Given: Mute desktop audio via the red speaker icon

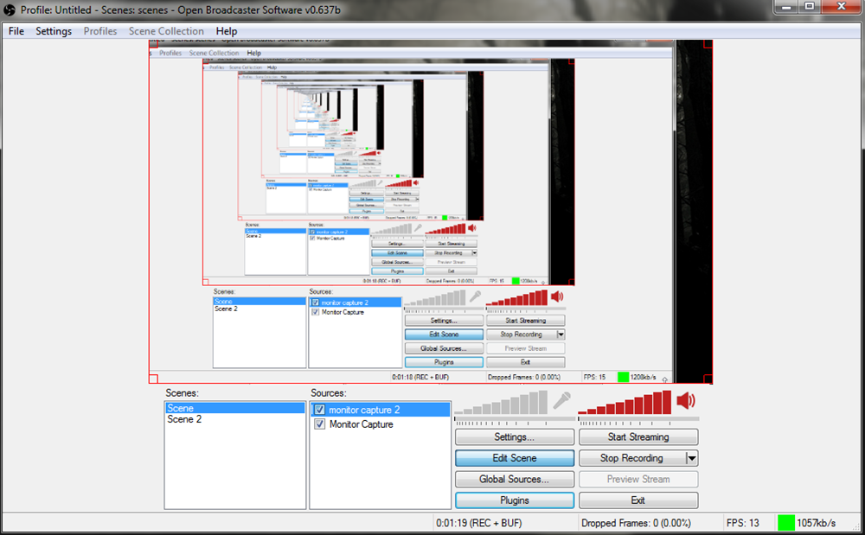Looking at the screenshot, I should point(686,400).
